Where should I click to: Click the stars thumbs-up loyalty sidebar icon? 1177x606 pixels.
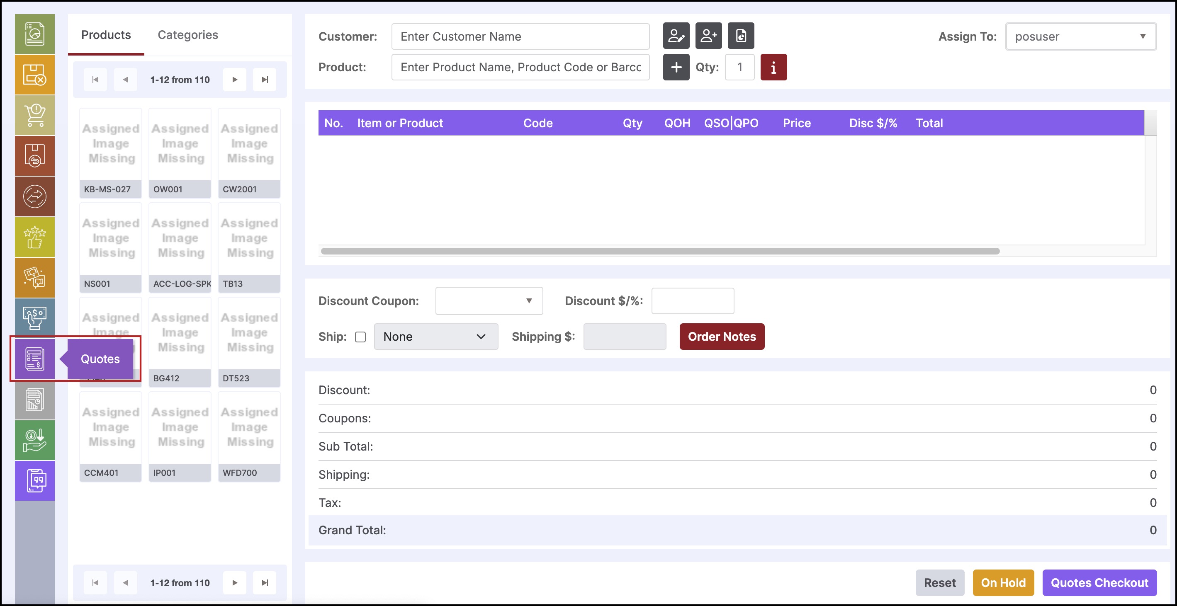[x=35, y=237]
